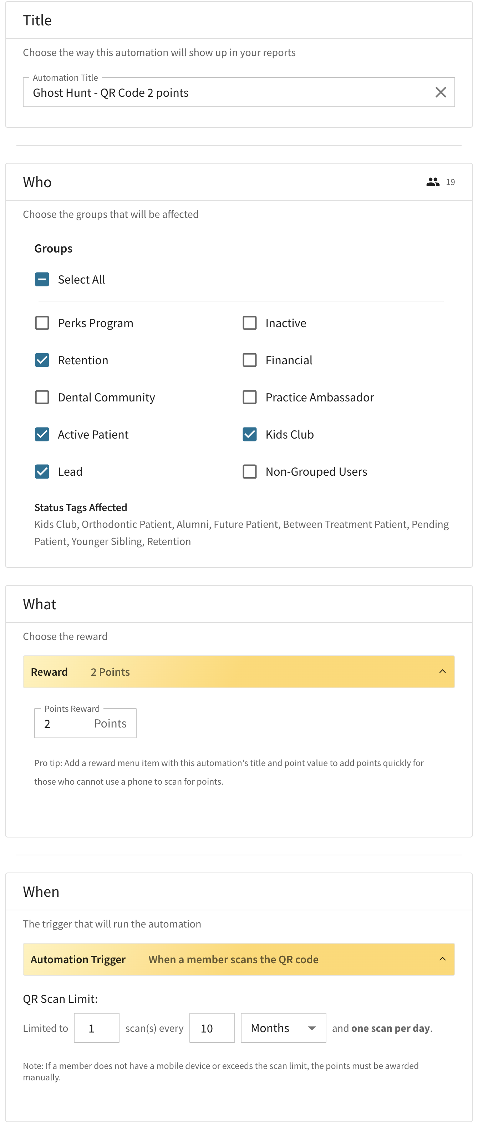Clear the Automation Title field with X icon

coord(441,92)
